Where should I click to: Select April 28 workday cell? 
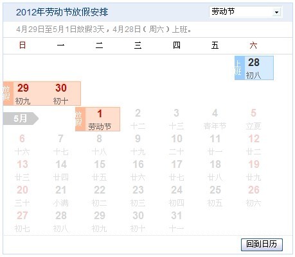tap(254, 68)
